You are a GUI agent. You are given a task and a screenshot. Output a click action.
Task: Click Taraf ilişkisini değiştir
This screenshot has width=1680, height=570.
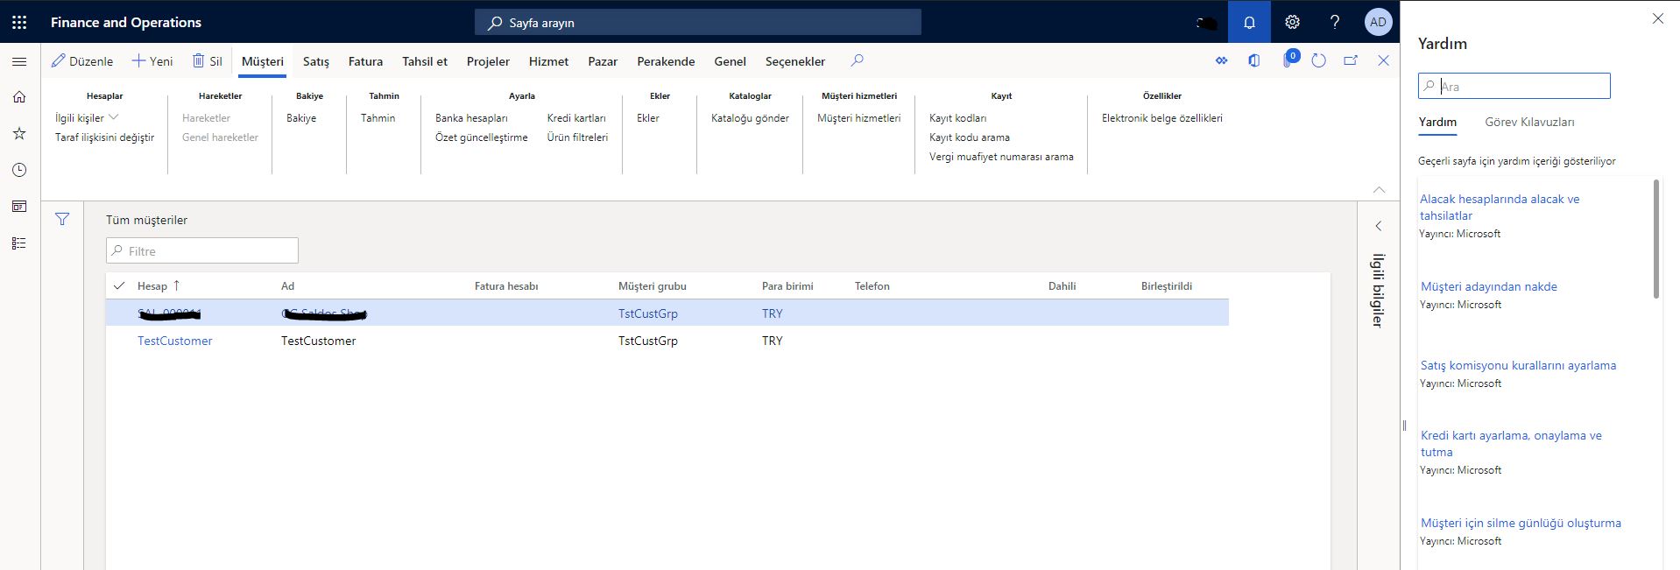(104, 137)
